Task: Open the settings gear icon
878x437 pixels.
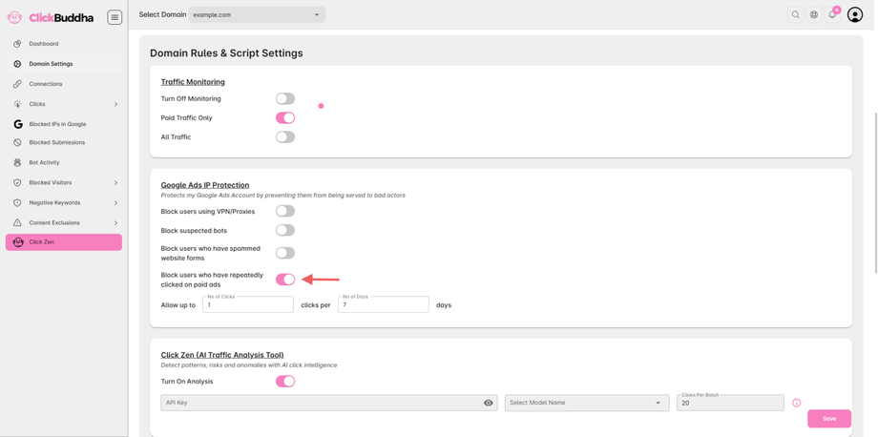Action: [x=814, y=15]
